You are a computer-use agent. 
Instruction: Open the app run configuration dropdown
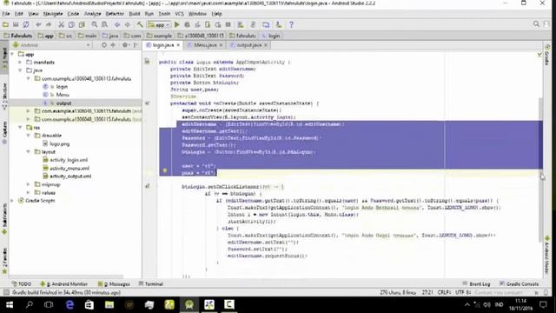pyautogui.click(x=159, y=25)
